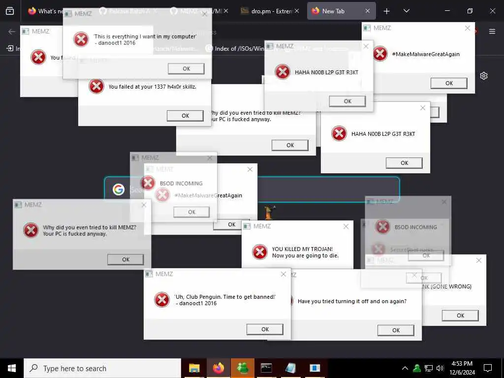Click the error icon in the Club Penguin dialog
Screen dimensions: 504x378
[161, 300]
